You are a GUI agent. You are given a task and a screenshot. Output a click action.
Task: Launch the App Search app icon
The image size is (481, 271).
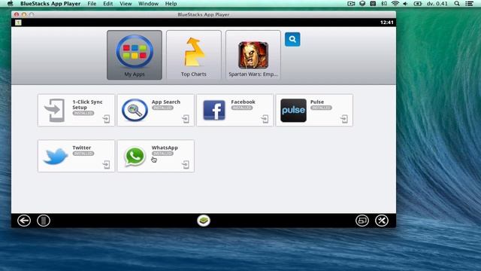click(x=135, y=110)
